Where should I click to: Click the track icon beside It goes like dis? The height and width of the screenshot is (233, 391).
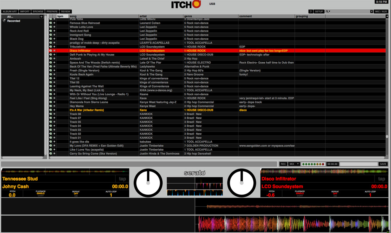(x=50, y=142)
